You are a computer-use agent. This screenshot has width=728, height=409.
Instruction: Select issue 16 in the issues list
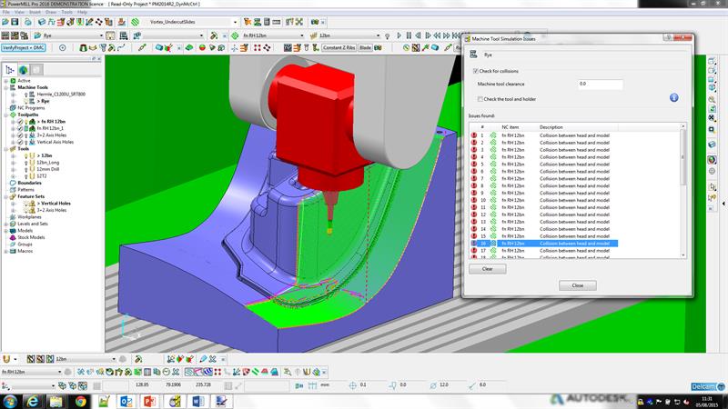coord(544,244)
